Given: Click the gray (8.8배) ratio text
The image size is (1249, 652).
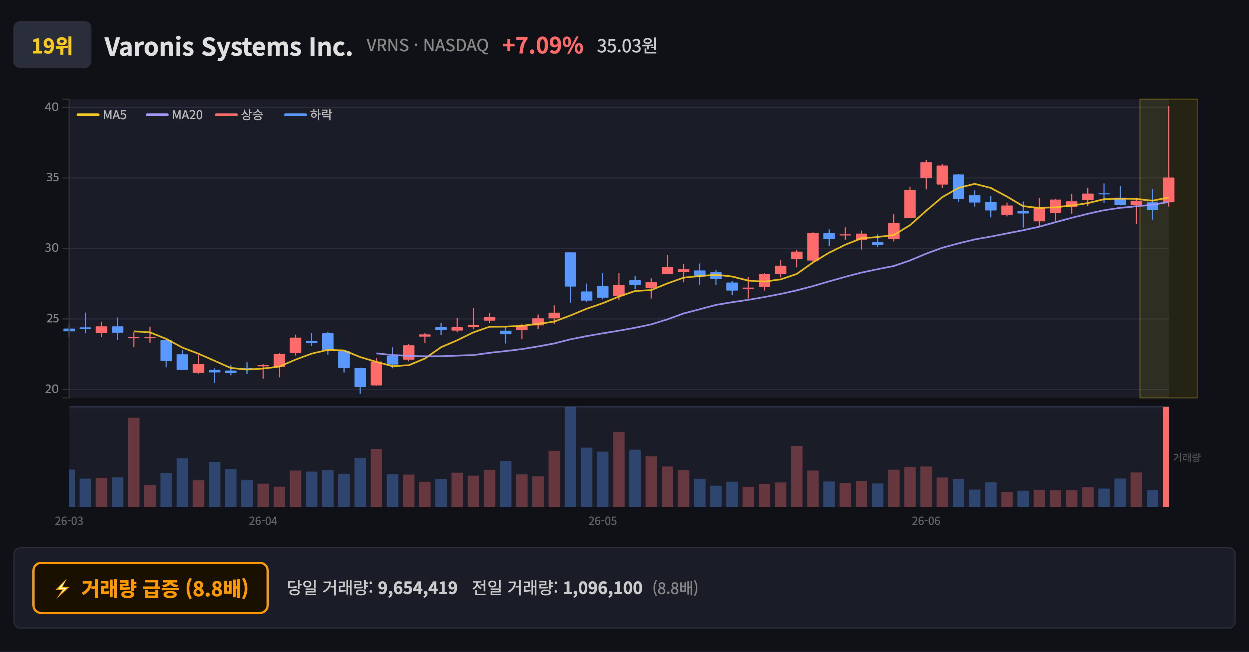Looking at the screenshot, I should point(675,588).
